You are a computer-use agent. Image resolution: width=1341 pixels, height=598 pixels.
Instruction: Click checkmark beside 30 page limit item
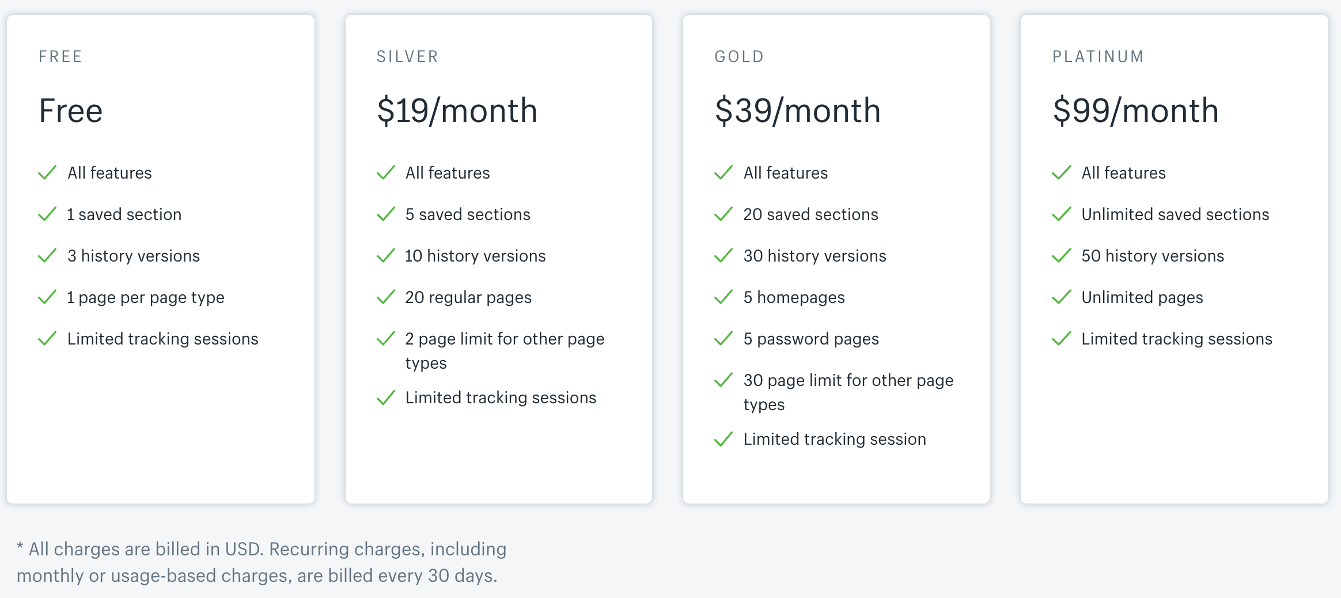click(x=723, y=380)
